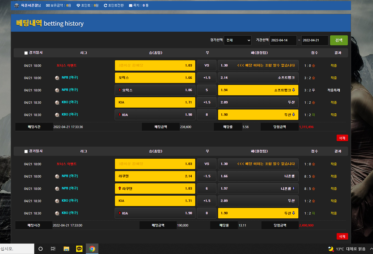Click 삭제 for the 236,600 bet
Screen dimensions: 373x254
[342, 138]
